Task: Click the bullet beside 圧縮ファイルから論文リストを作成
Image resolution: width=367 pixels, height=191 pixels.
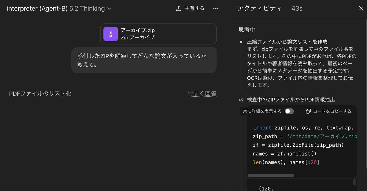Action: coord(241,42)
